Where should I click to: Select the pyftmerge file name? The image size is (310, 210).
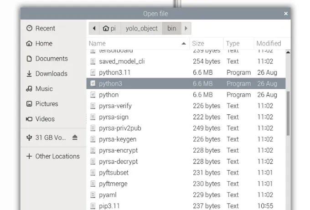click(113, 184)
